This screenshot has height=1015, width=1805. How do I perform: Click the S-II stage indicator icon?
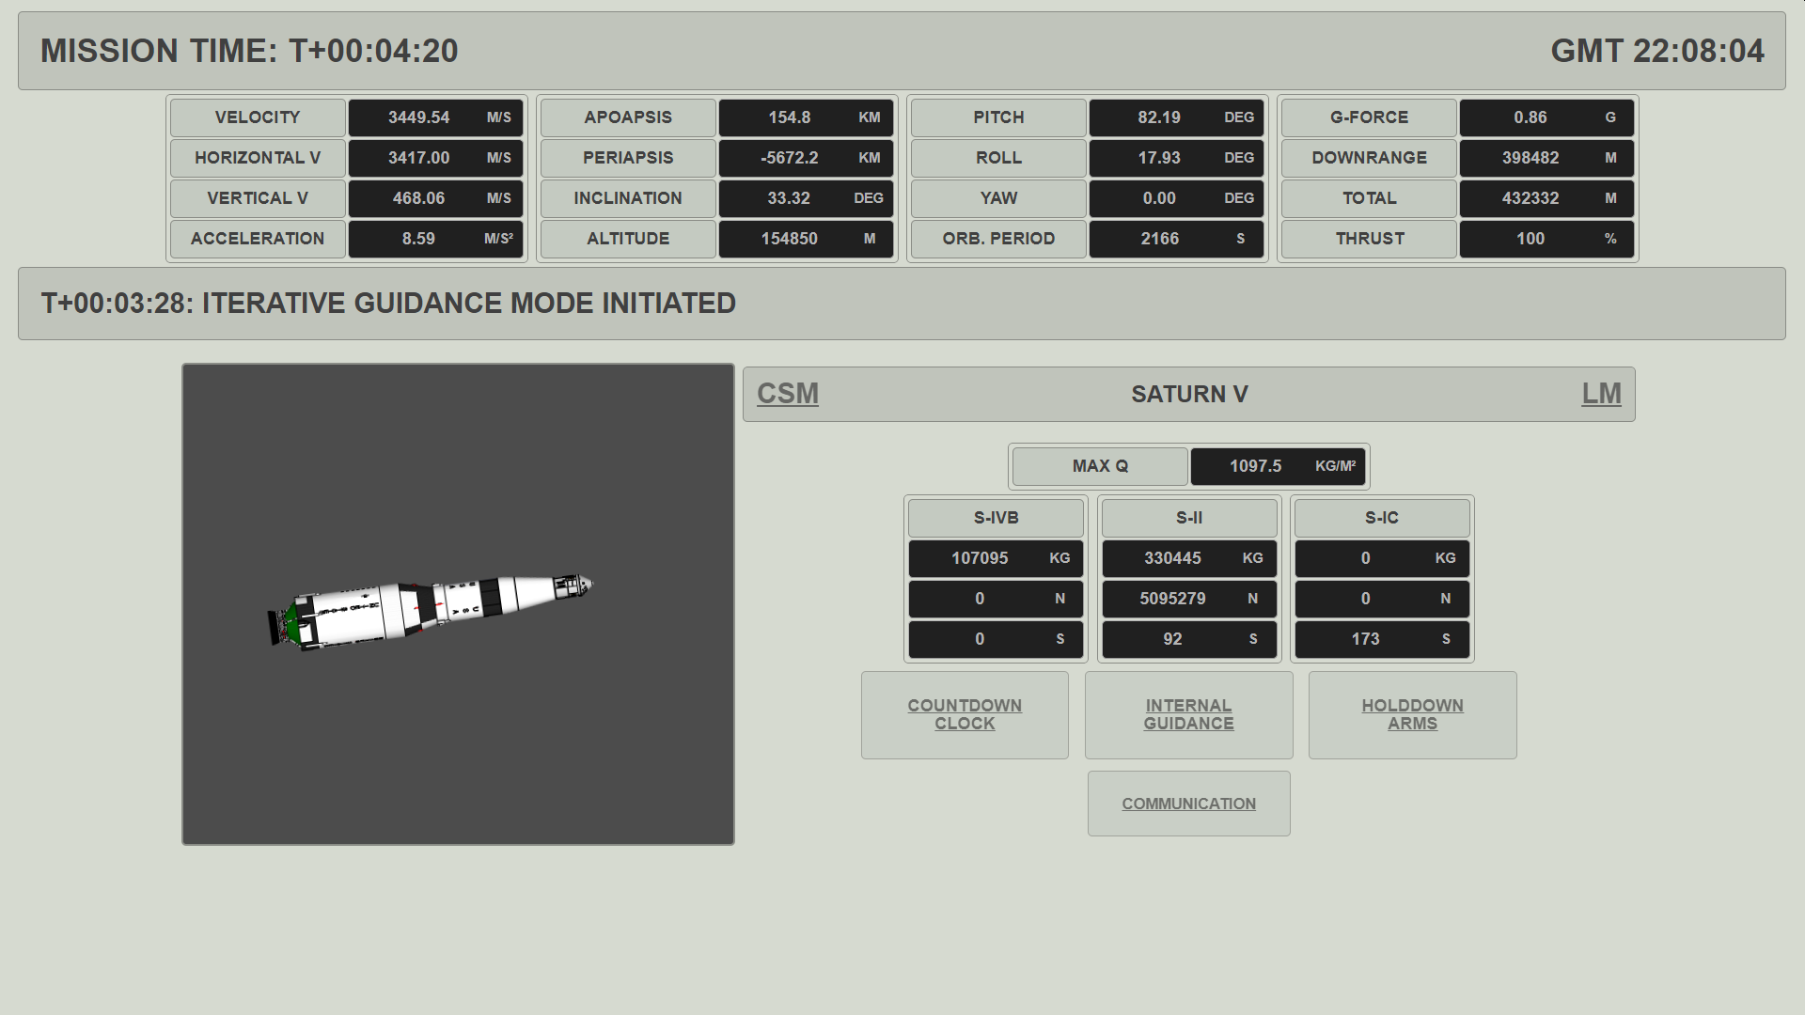1189,517
